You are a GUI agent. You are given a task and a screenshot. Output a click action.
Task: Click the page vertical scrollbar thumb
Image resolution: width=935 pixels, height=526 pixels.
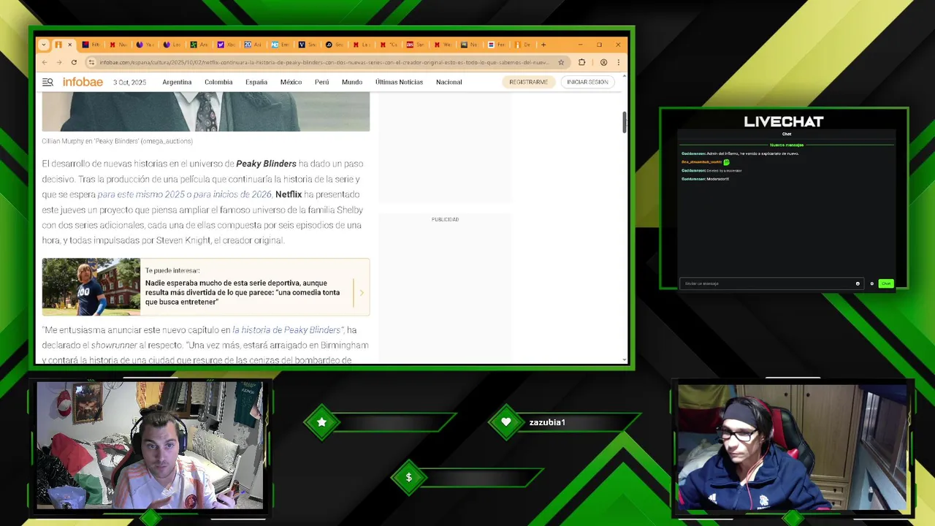624,123
